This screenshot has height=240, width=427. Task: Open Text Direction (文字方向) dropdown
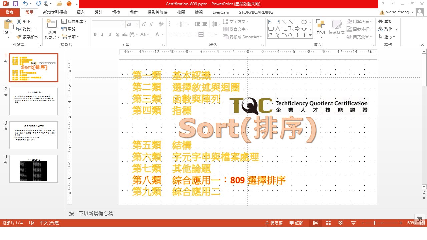[x=236, y=21]
